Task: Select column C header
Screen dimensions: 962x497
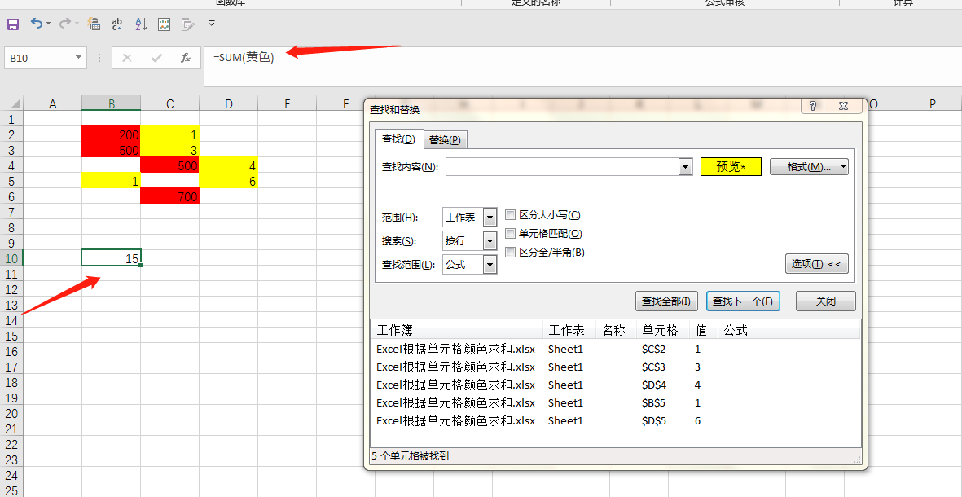Action: [170, 103]
